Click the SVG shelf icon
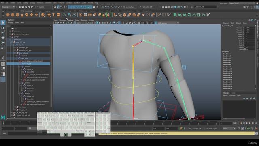This screenshot has width=259, height=146. (58, 15)
